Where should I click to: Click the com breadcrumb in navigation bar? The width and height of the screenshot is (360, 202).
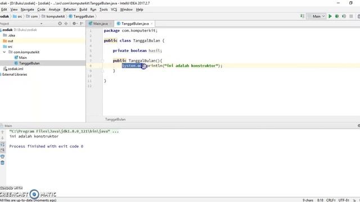coord(32,16)
